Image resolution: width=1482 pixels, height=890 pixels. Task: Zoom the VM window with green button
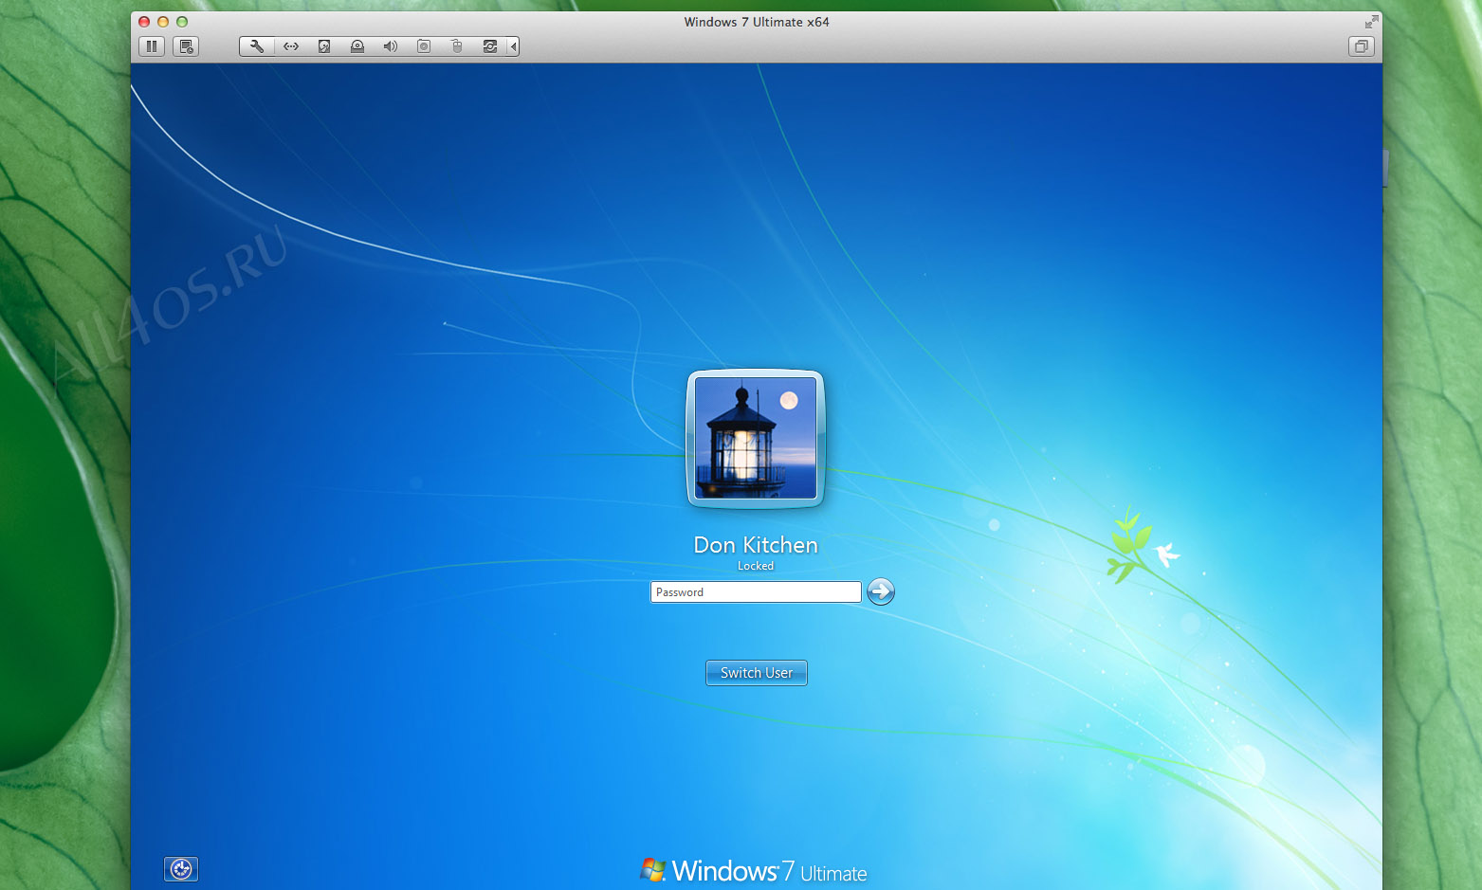tap(182, 22)
